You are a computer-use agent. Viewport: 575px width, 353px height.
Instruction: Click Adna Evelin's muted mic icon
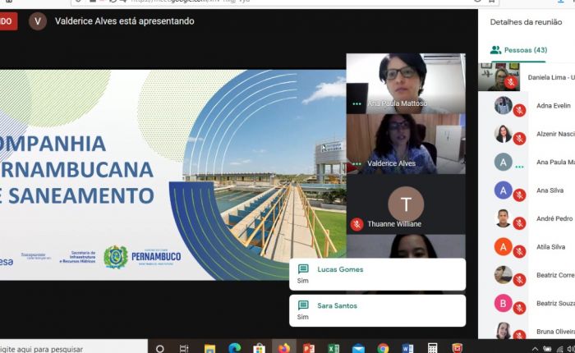pyautogui.click(x=519, y=110)
